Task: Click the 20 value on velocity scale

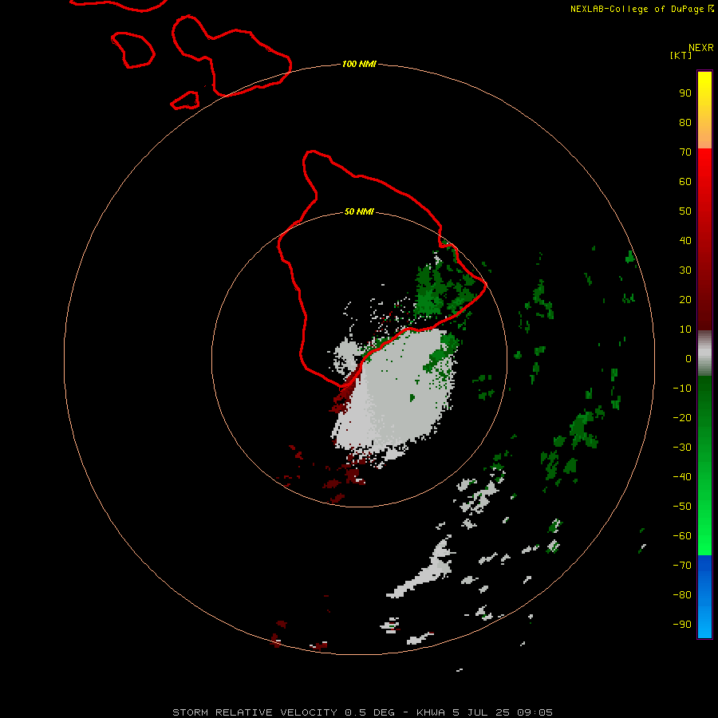Action: [685, 299]
